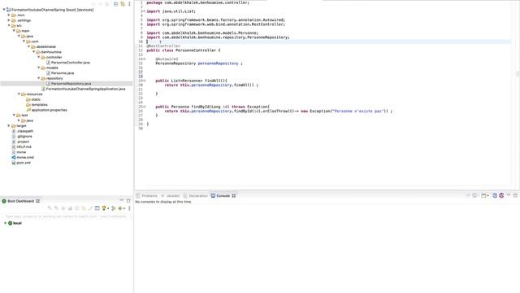Collapse the FormationYoutubeChannelSpring project node
The width and height of the screenshot is (520, 293).
(4, 10)
